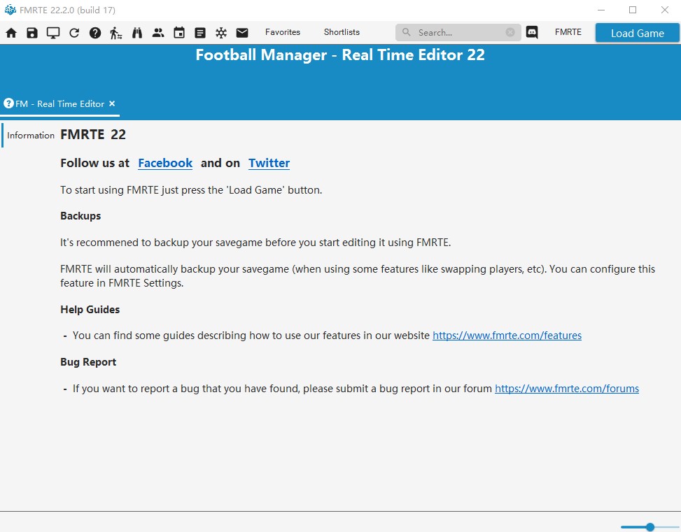Click the 'FMRTE 22' heading text
The height and width of the screenshot is (532, 681).
[93, 134]
